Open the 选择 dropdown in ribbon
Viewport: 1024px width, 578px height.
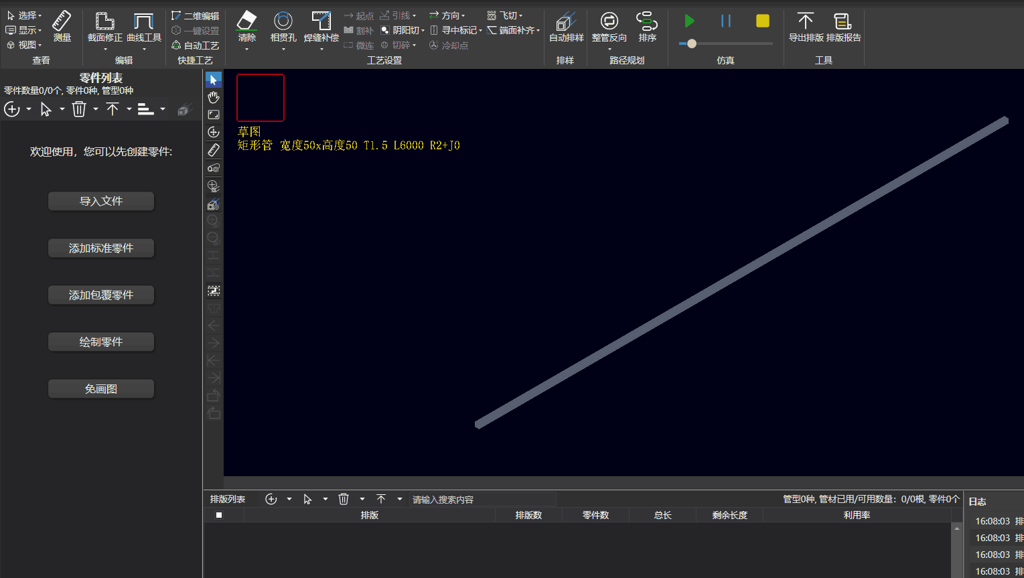(x=24, y=15)
